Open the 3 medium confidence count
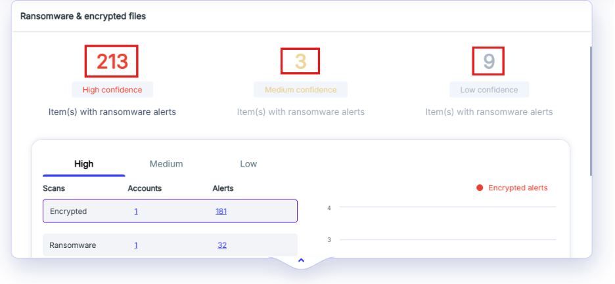 300,61
